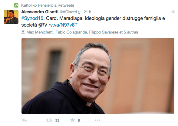Click the @AGisotti handle
This screenshot has width=178, height=126.
point(68,12)
